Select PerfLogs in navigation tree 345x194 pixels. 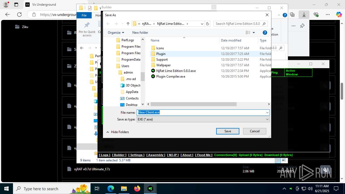(x=127, y=40)
